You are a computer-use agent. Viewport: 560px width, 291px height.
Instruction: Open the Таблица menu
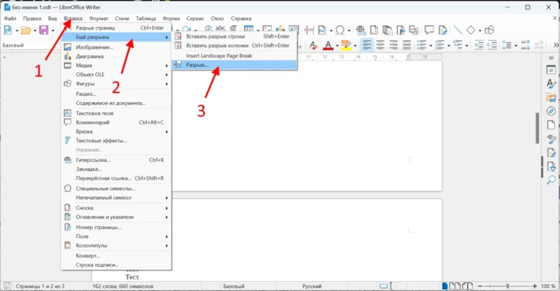tap(145, 19)
